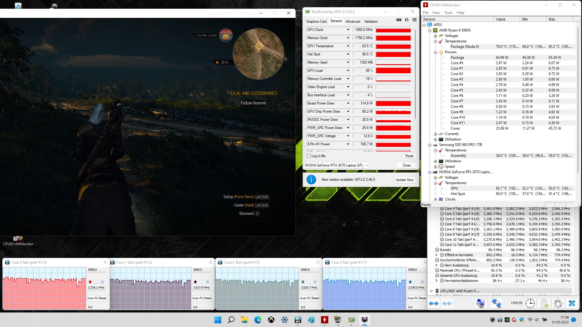Click Auto Fit in Core 2 Takt graph
582x327 pixels.
(x=305, y=298)
